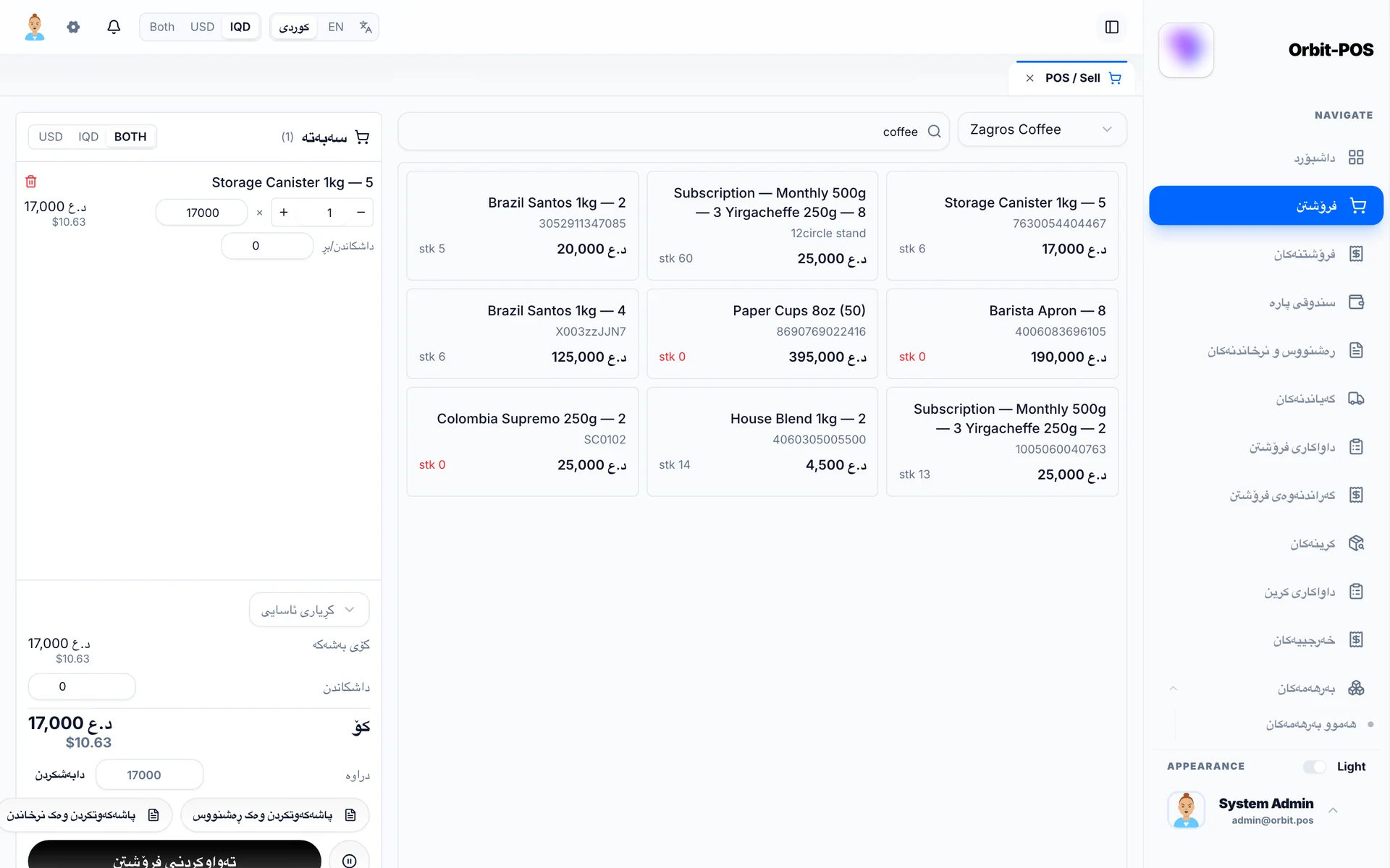The image size is (1390, 868).
Task: Close the POS / Sell tab
Action: (1029, 78)
